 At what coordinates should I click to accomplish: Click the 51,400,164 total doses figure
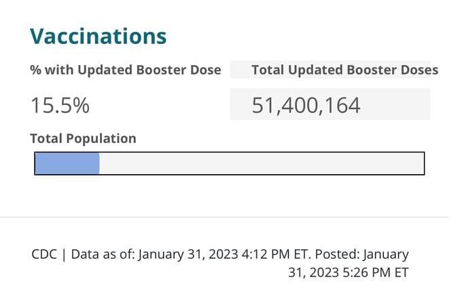tap(306, 105)
